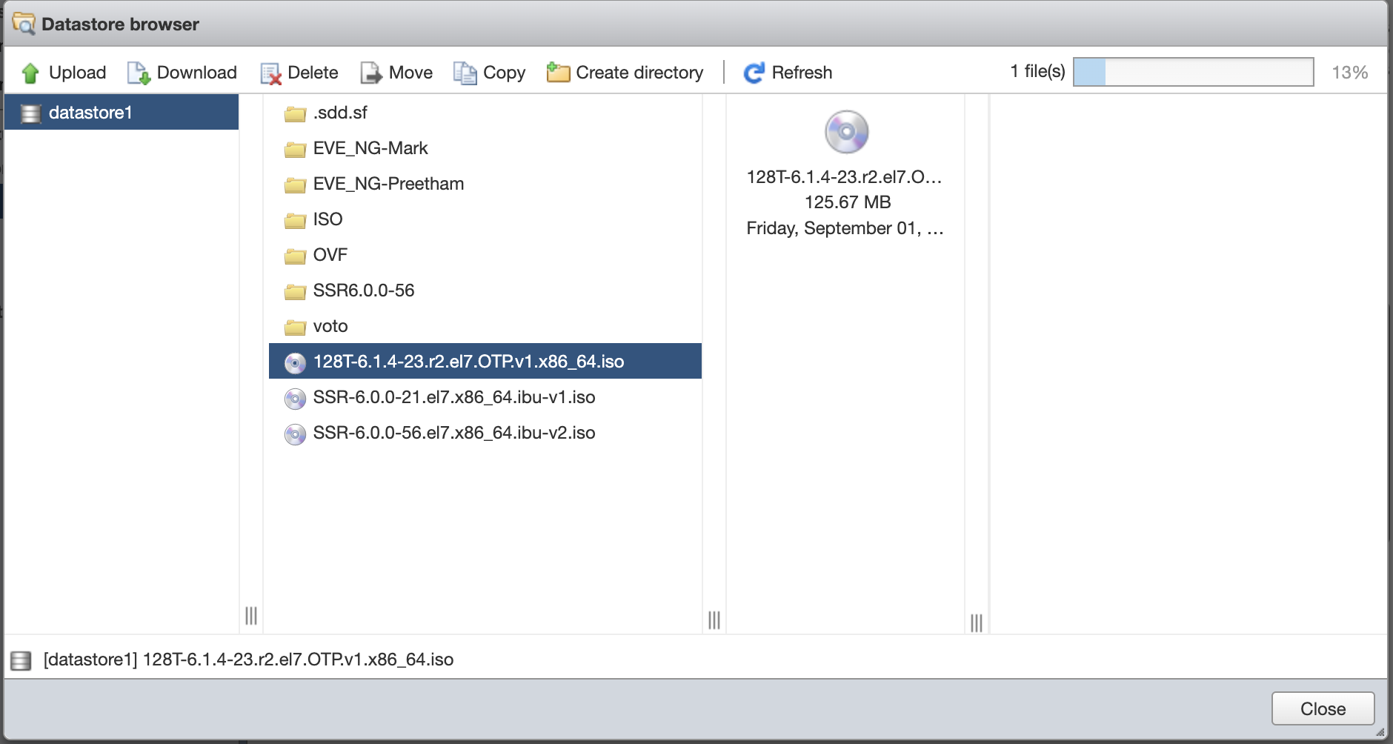Click the Delete icon in toolbar
The width and height of the screenshot is (1393, 744).
[x=270, y=73]
